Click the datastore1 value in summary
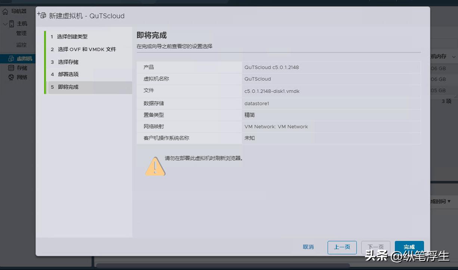This screenshot has width=458, height=270. point(257,103)
